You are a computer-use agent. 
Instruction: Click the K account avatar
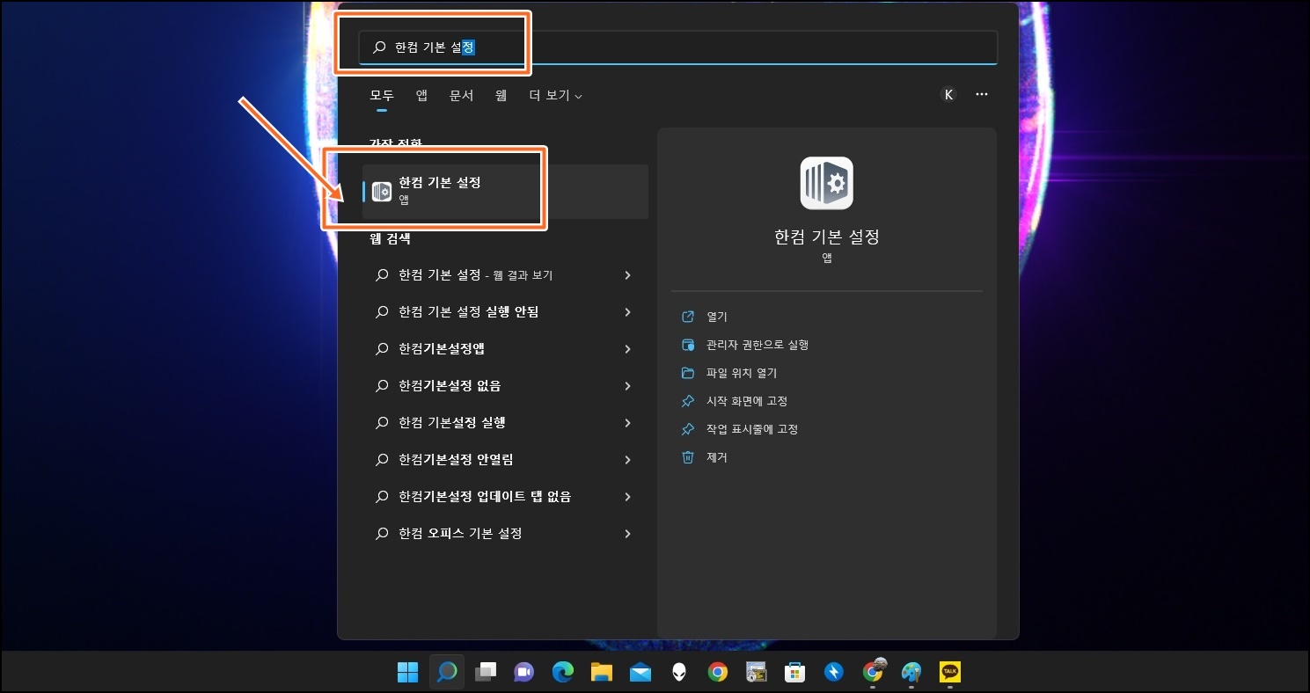click(x=948, y=95)
